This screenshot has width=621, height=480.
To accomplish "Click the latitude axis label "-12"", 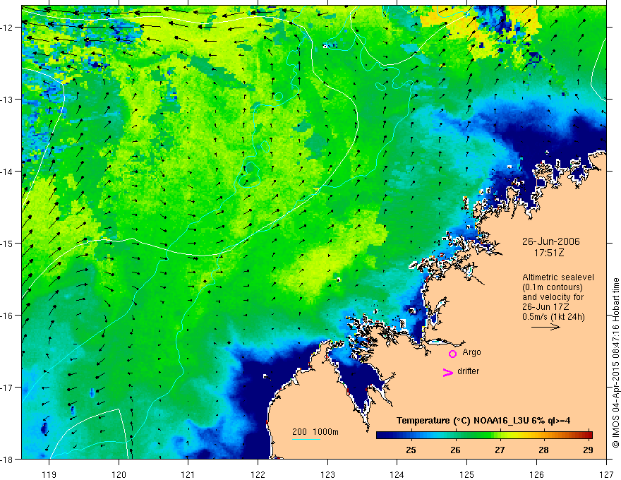I will click(x=7, y=28).
